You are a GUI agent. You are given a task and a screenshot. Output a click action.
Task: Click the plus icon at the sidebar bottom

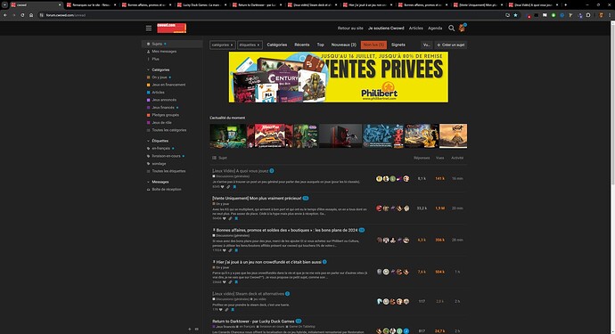[x=190, y=330]
